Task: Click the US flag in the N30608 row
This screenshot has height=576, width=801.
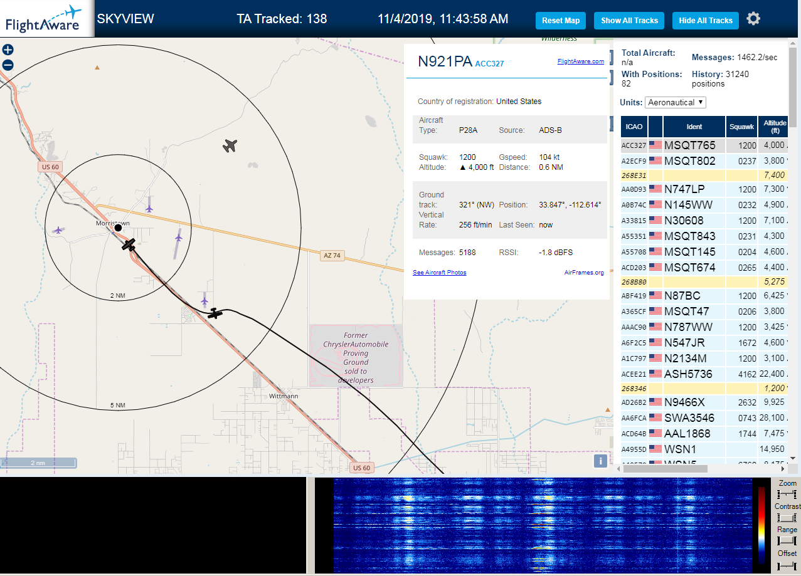Action: pos(655,221)
